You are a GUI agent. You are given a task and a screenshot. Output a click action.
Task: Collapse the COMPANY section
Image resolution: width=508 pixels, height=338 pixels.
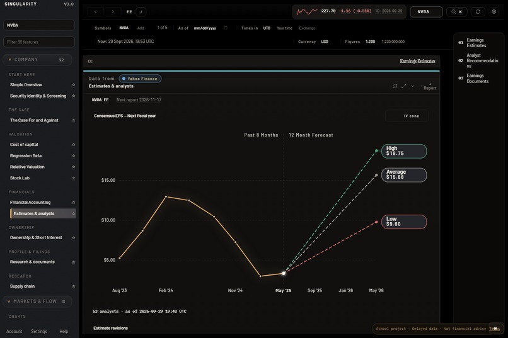click(x=37, y=60)
